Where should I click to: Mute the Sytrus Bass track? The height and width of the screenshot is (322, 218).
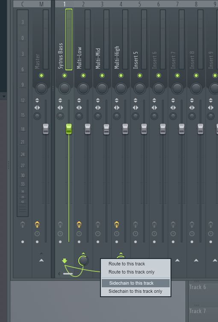click(x=65, y=75)
